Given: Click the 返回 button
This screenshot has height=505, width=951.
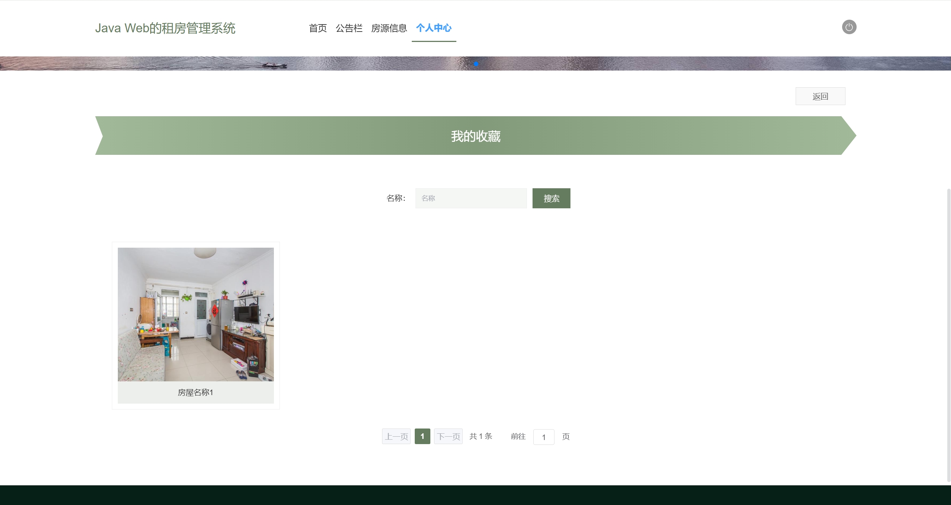Looking at the screenshot, I should pyautogui.click(x=820, y=96).
